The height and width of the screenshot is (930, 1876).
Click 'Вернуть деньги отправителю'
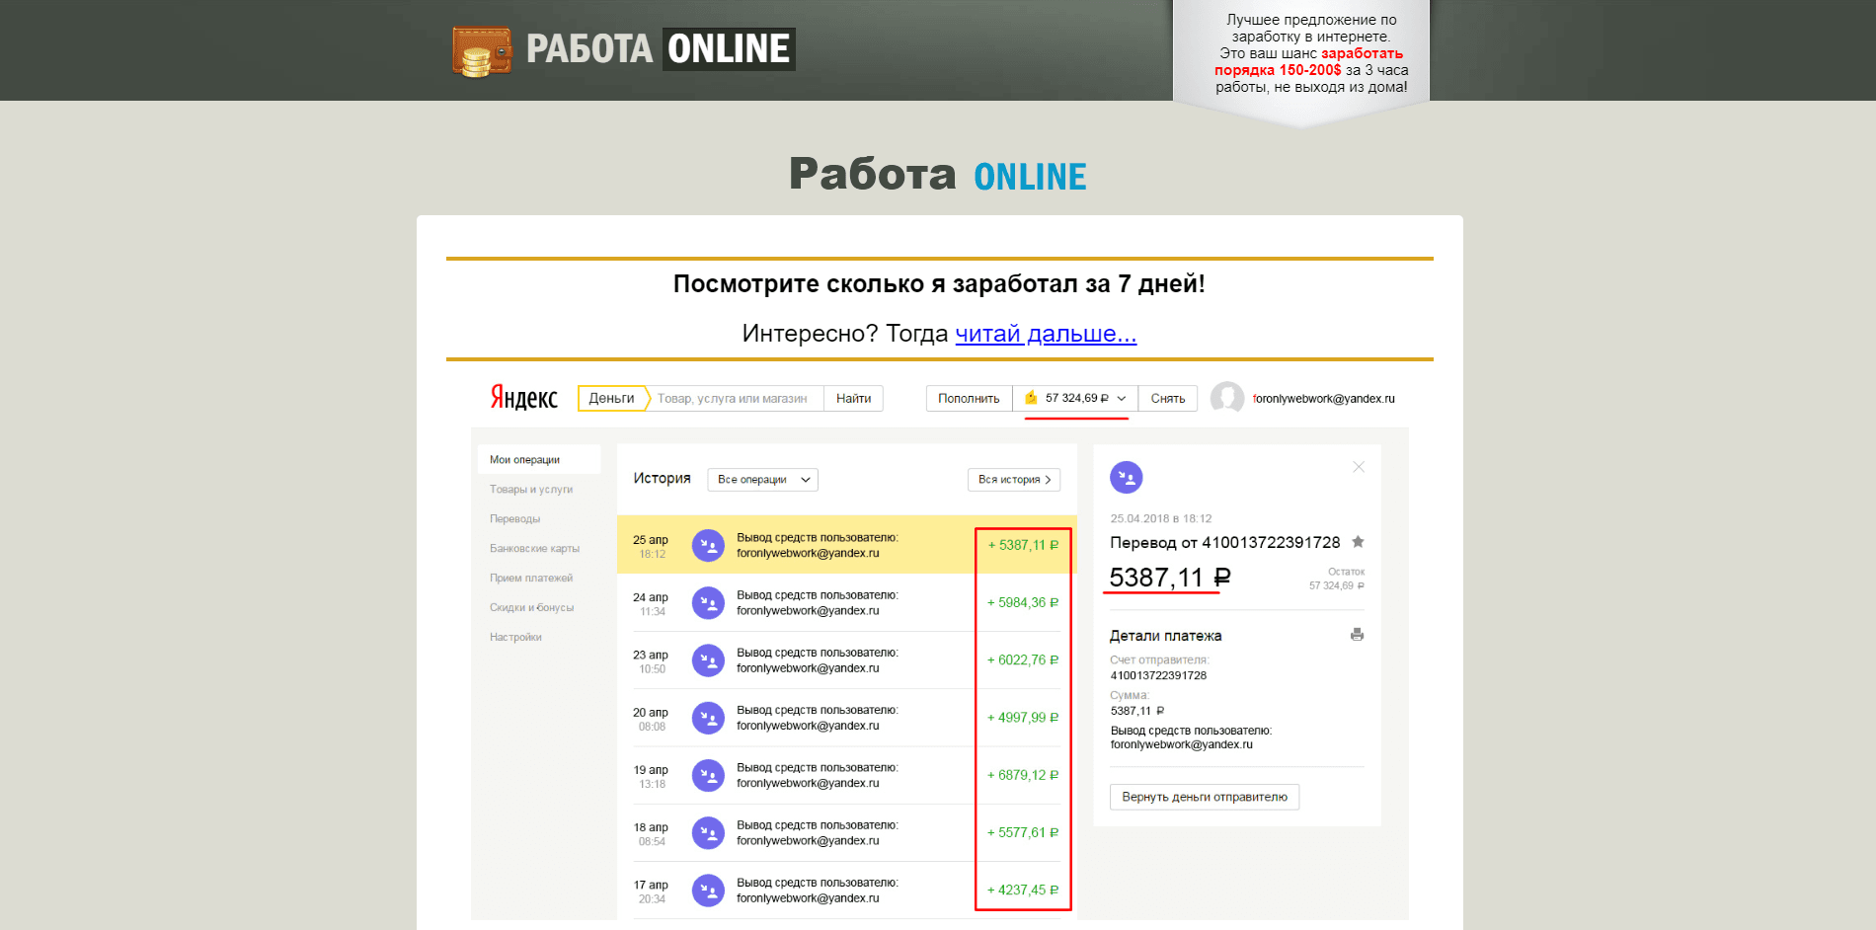[x=1204, y=797]
